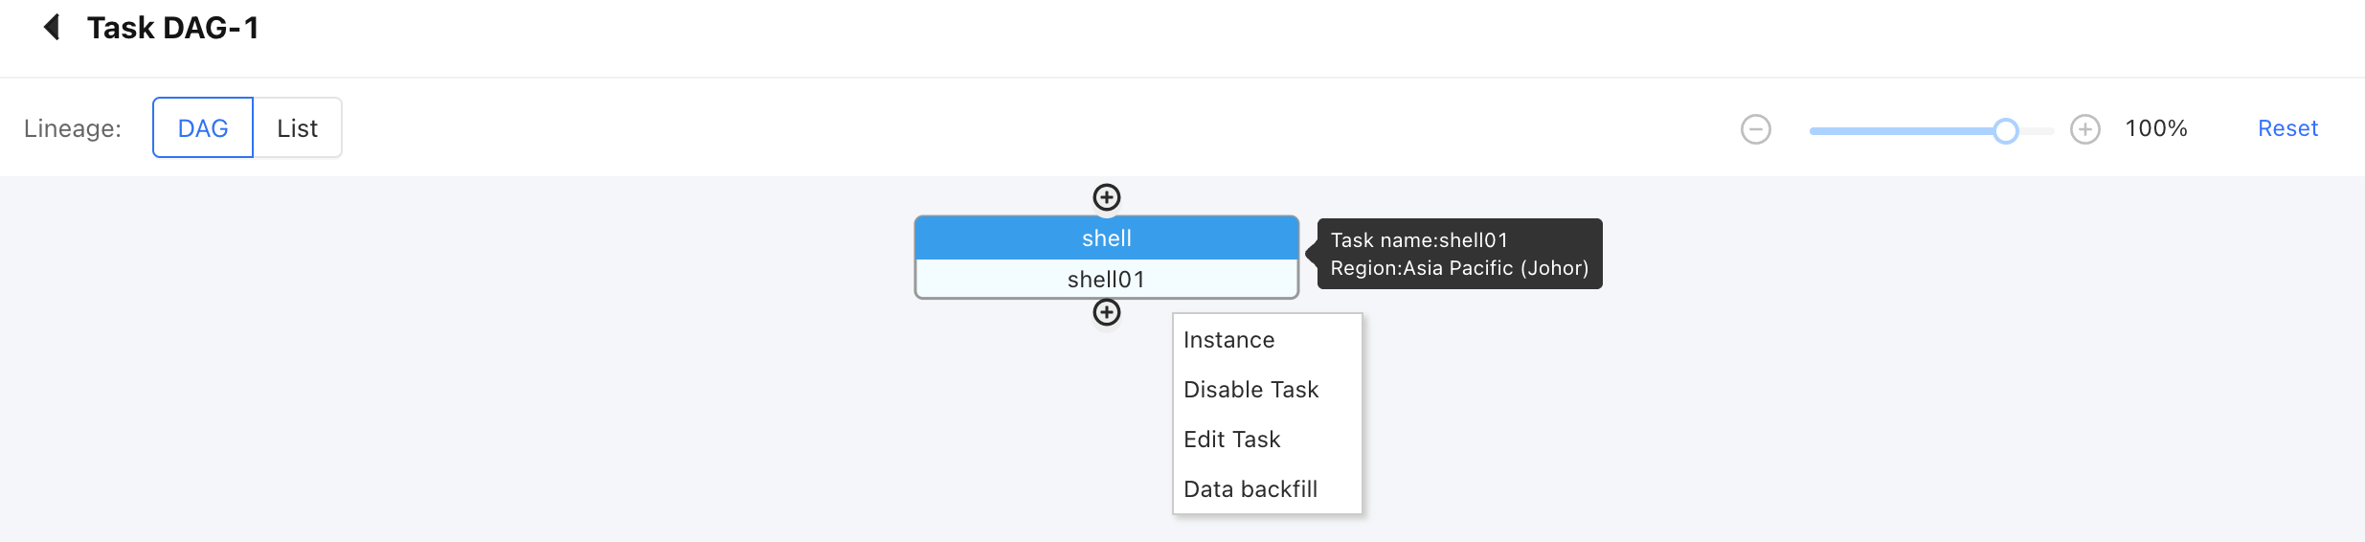Zoom out with the minus circle icon

pyautogui.click(x=1755, y=129)
